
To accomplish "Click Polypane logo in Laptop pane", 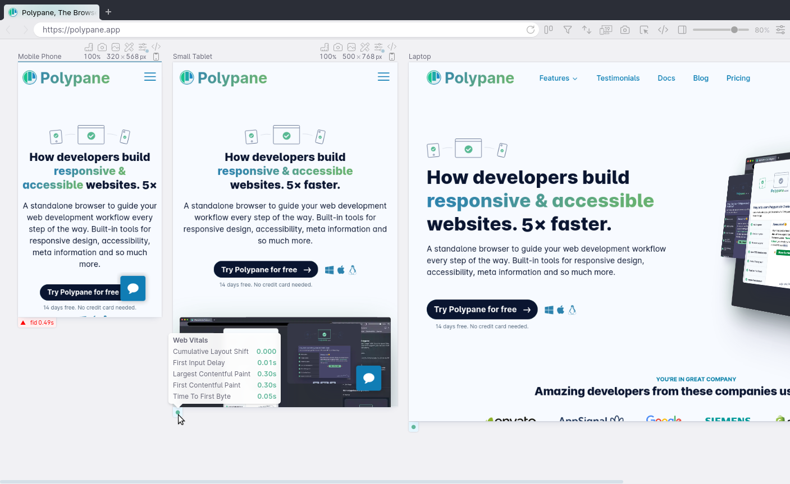I will click(x=471, y=78).
